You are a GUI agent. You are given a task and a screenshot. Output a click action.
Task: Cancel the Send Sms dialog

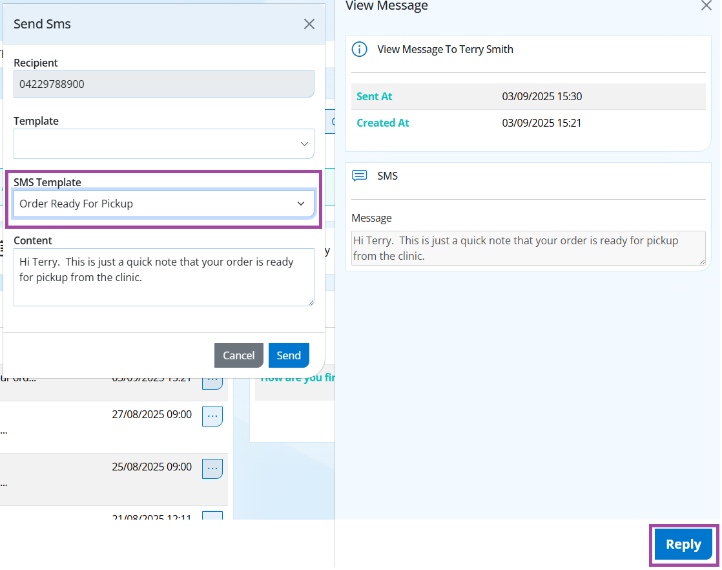click(x=238, y=355)
